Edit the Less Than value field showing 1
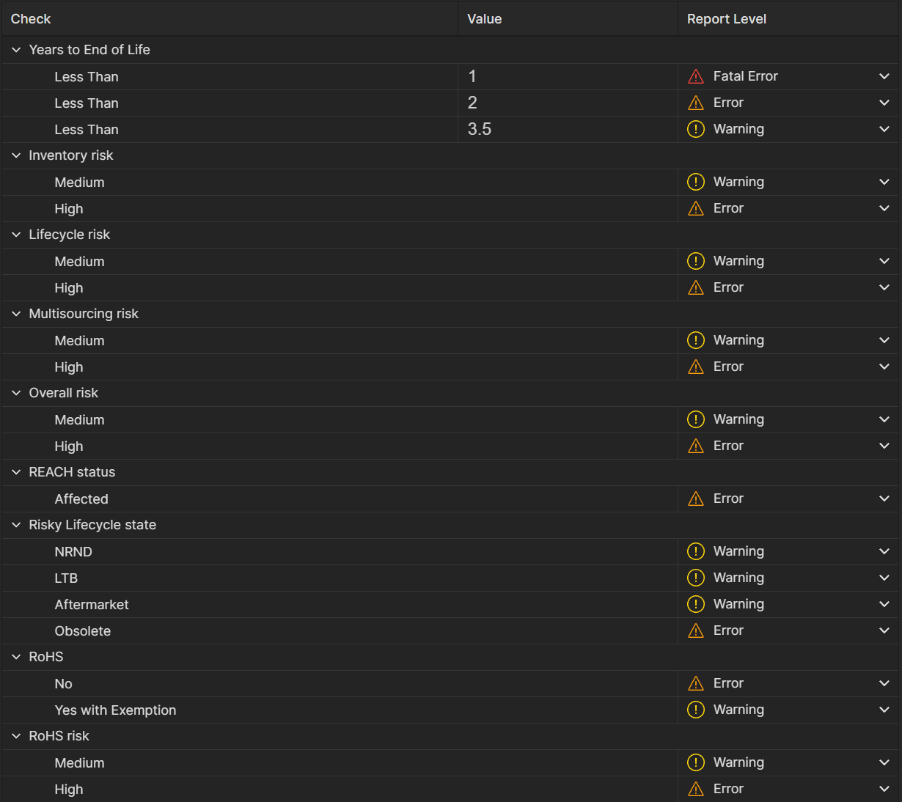Image resolution: width=902 pixels, height=802 pixels. pyautogui.click(x=568, y=76)
